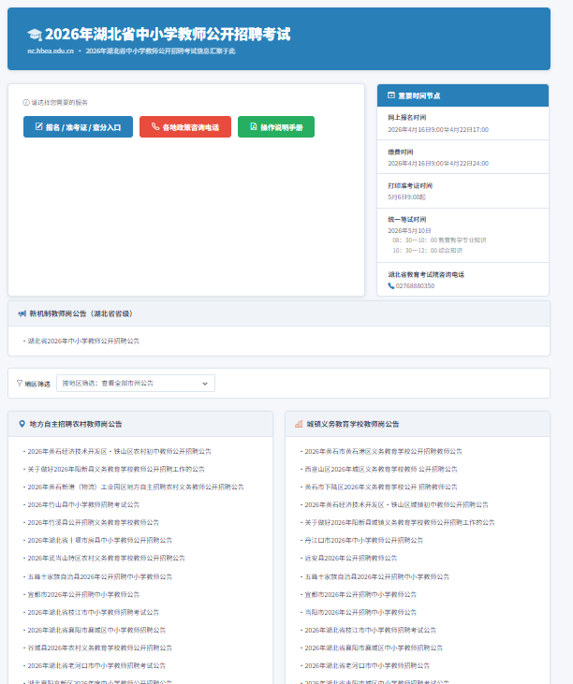This screenshot has width=573, height=684.
Task: Open the green 操作说明手册 button
Action: click(x=275, y=126)
